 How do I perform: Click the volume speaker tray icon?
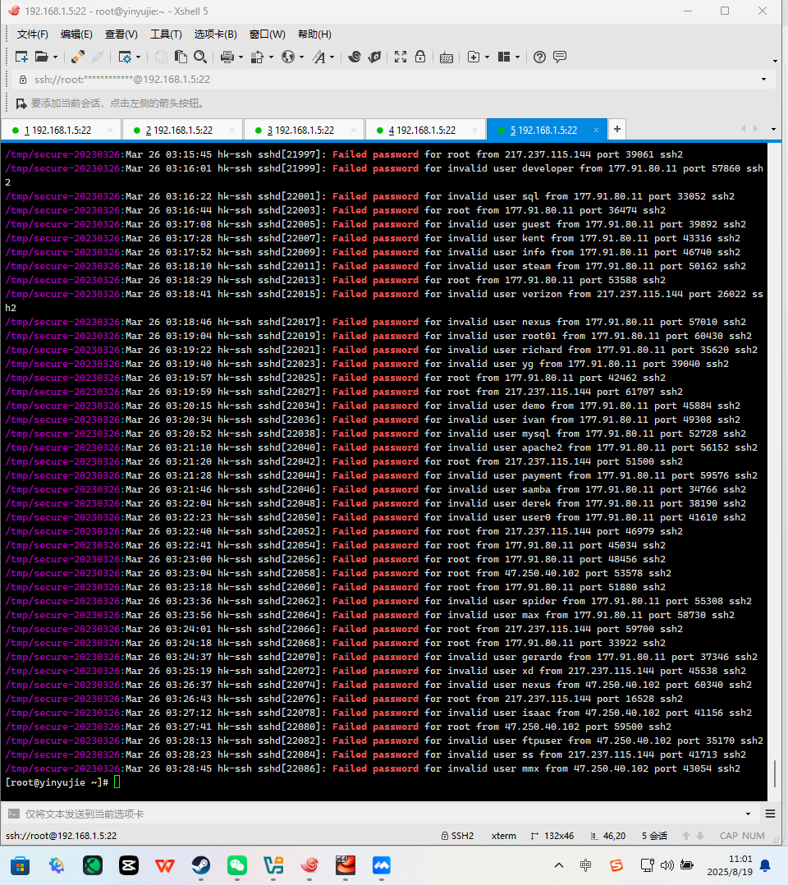(667, 865)
